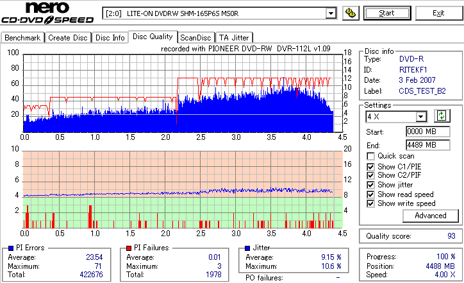This screenshot has width=464, height=283.
Task: Uncheck Show C1/PIE
Action: [x=370, y=167]
